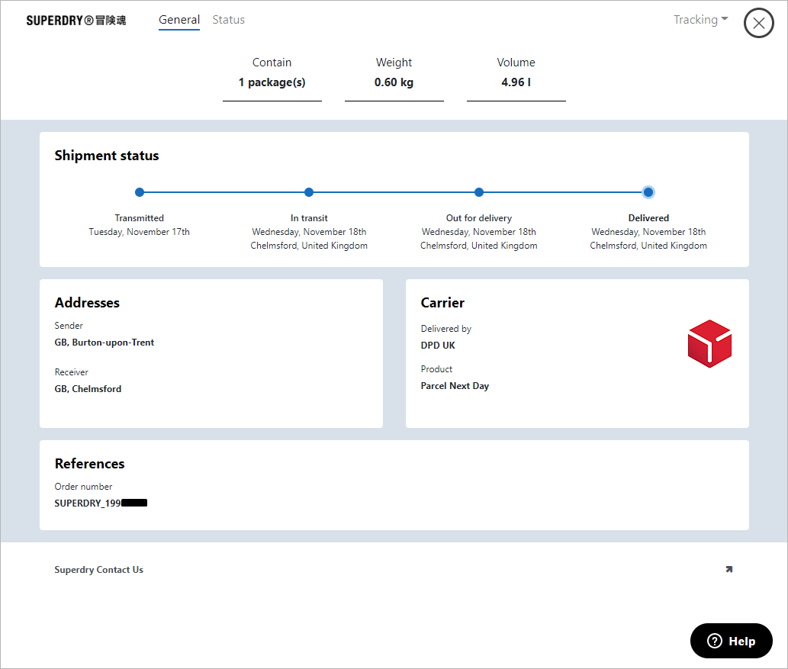The image size is (788, 669).
Task: Click the red DPD parcel cube logo
Action: pos(709,343)
